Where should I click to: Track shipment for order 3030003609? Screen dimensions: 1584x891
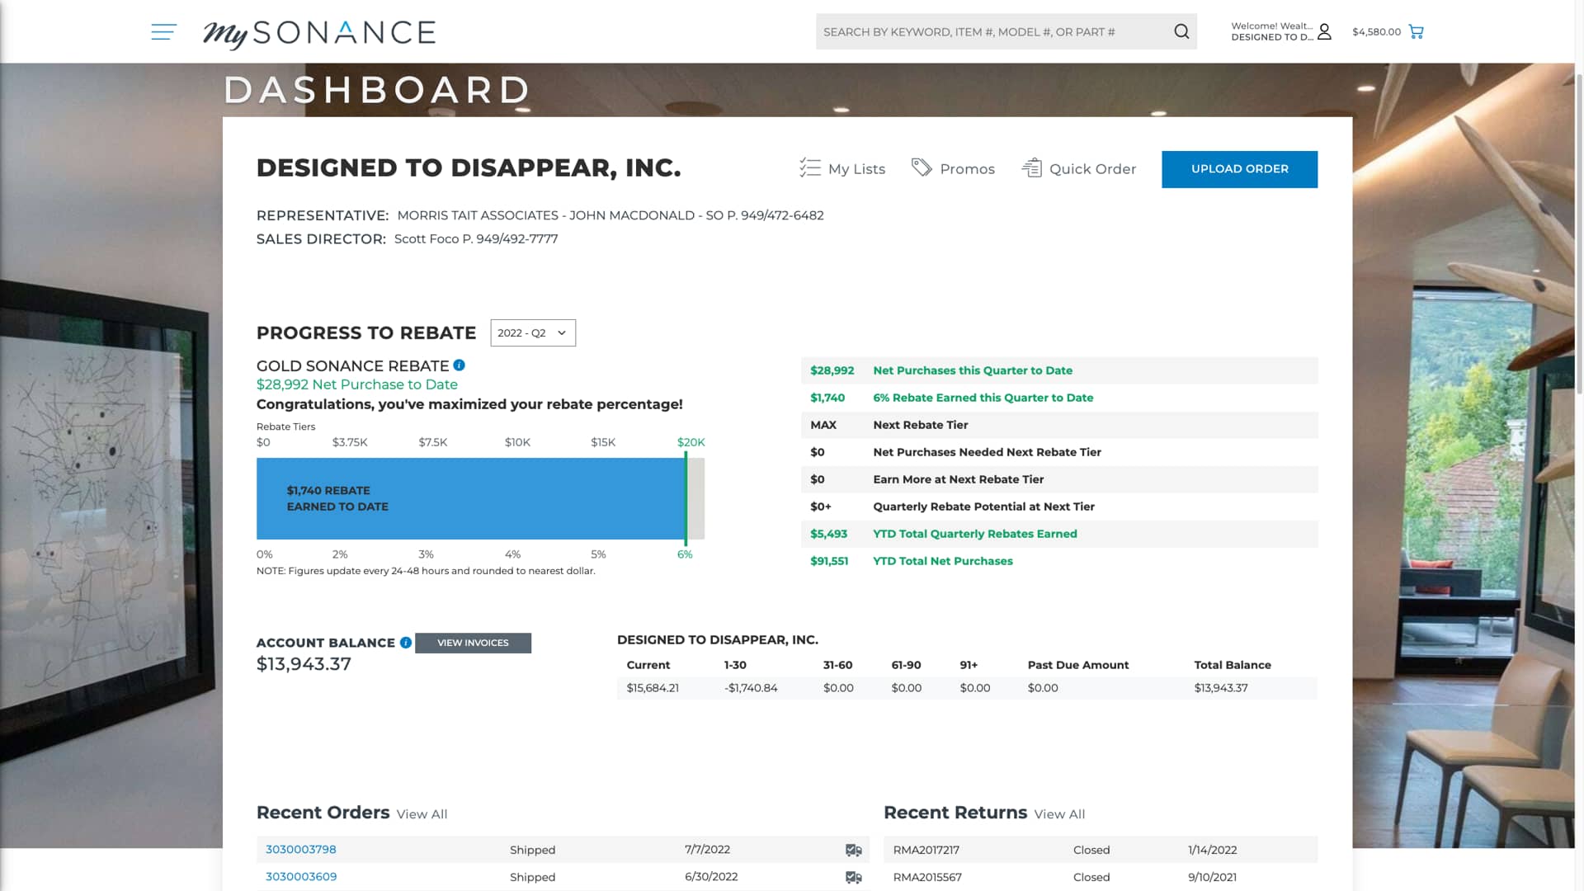point(853,877)
